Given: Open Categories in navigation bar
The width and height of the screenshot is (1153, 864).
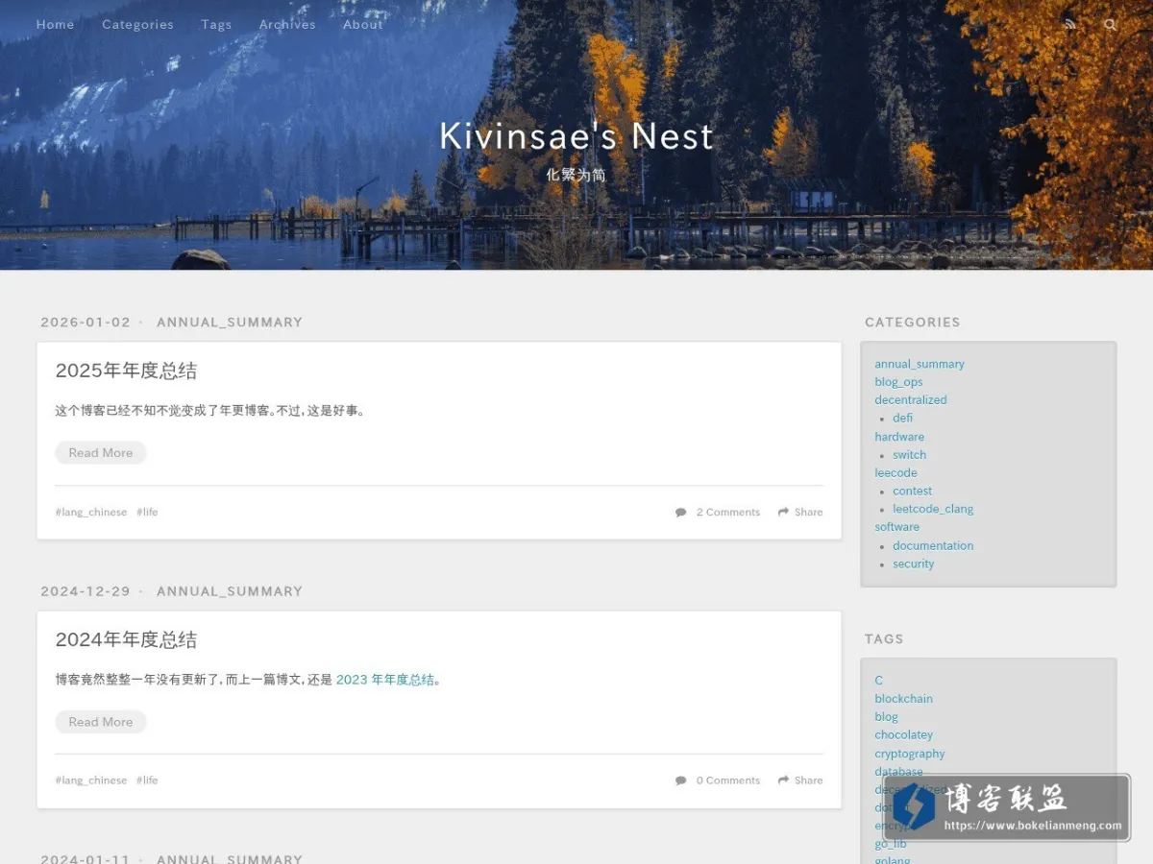Looking at the screenshot, I should pos(137,25).
